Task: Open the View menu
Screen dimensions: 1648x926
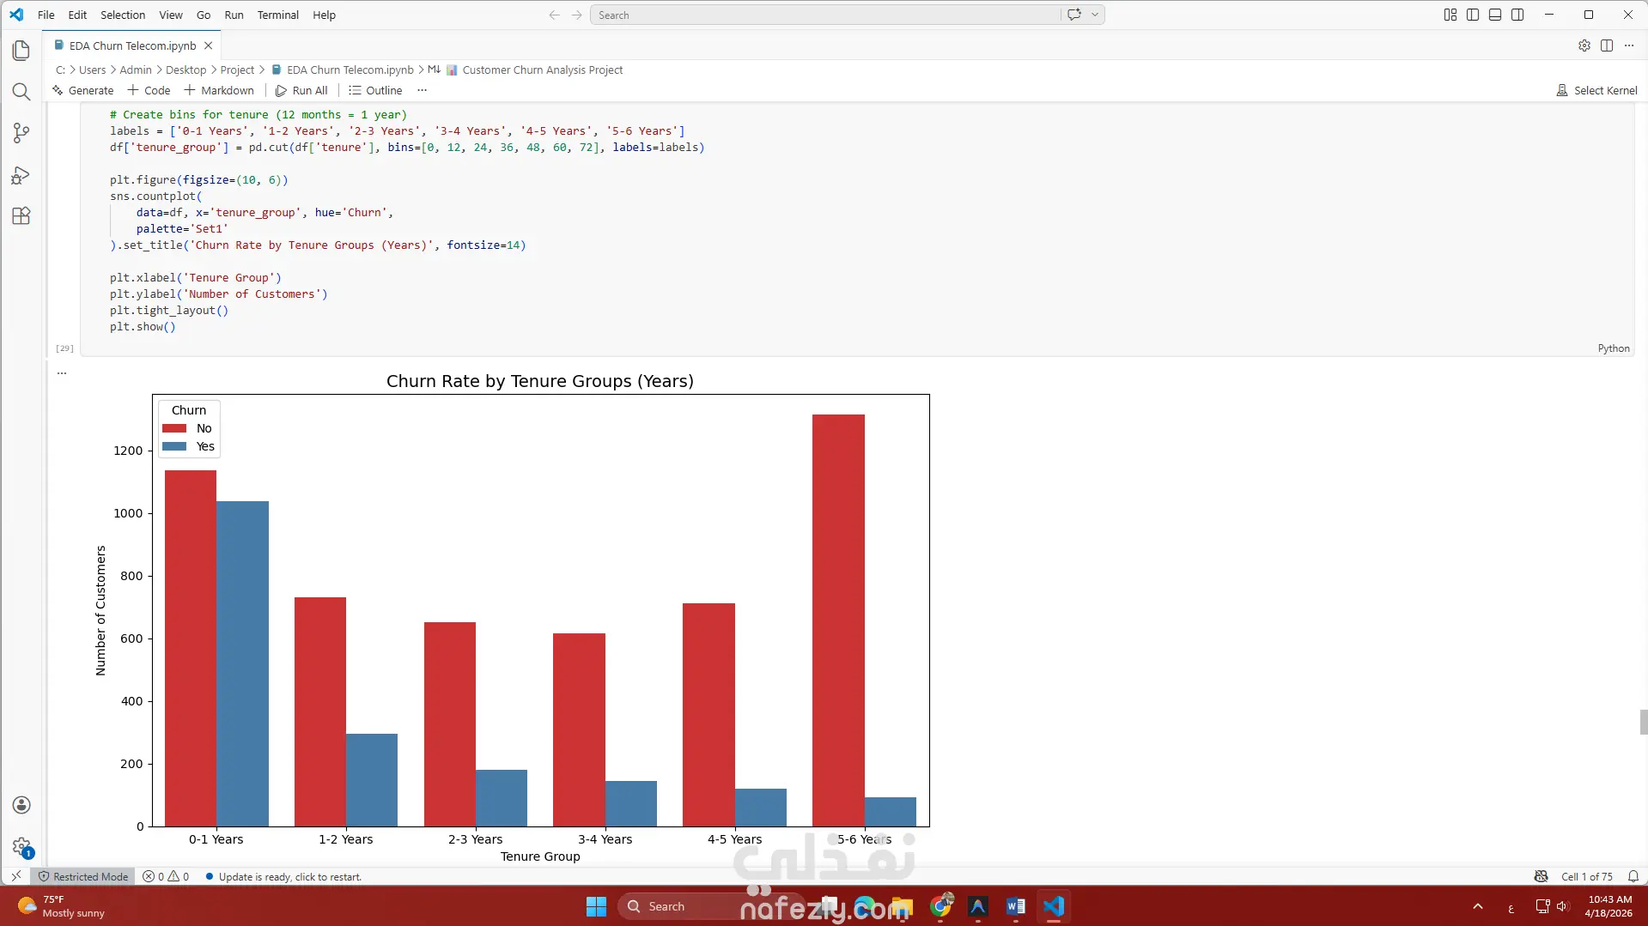Action: pos(171,15)
